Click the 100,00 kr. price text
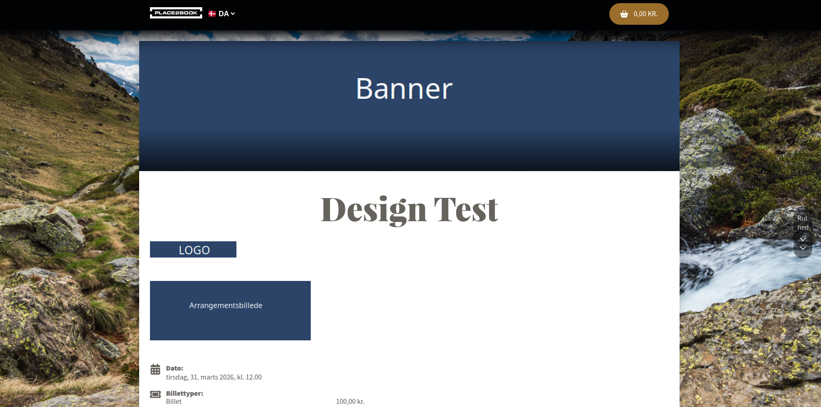The height and width of the screenshot is (407, 821). point(350,402)
